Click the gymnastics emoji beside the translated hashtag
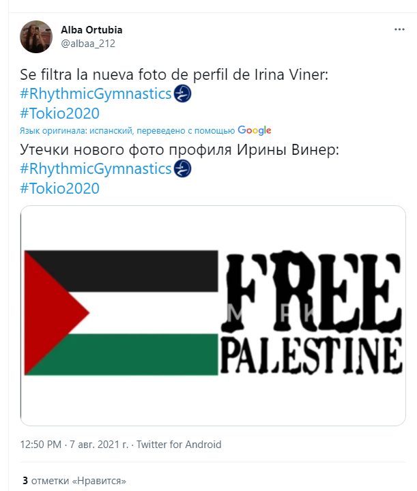The height and width of the screenshot is (491, 417). tap(183, 168)
